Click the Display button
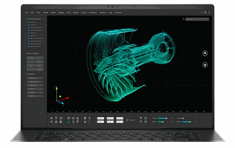This screenshot has width=235, height=148. (39, 69)
